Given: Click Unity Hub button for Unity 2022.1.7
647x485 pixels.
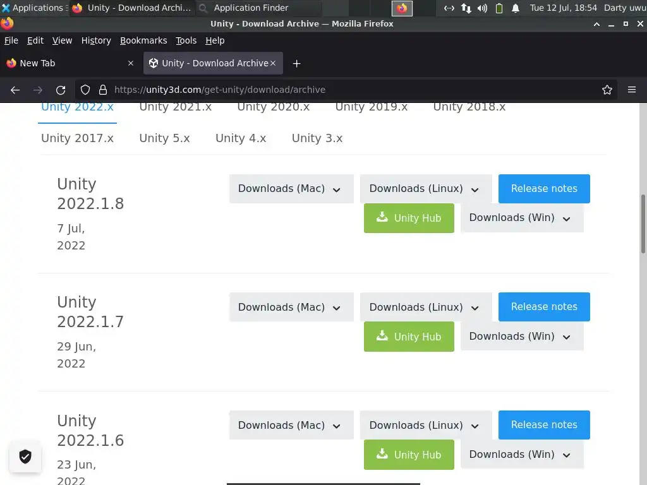Looking at the screenshot, I should [x=409, y=337].
